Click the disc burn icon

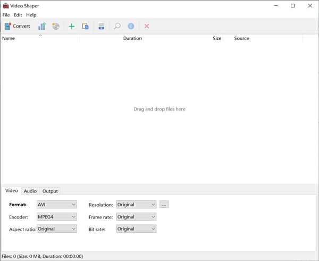[x=56, y=26]
